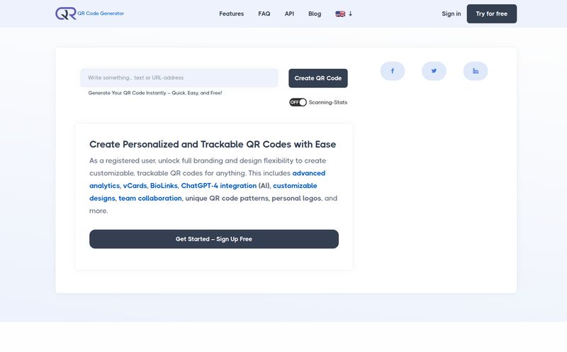Screen dimensions: 567x352
Task: Go to the FAQ page
Action: click(264, 13)
